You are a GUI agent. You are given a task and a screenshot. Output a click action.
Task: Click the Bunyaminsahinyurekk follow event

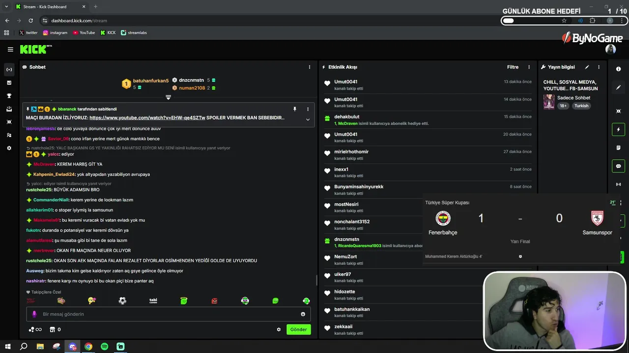(428, 190)
